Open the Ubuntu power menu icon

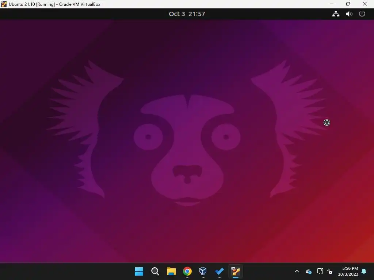[x=362, y=14]
